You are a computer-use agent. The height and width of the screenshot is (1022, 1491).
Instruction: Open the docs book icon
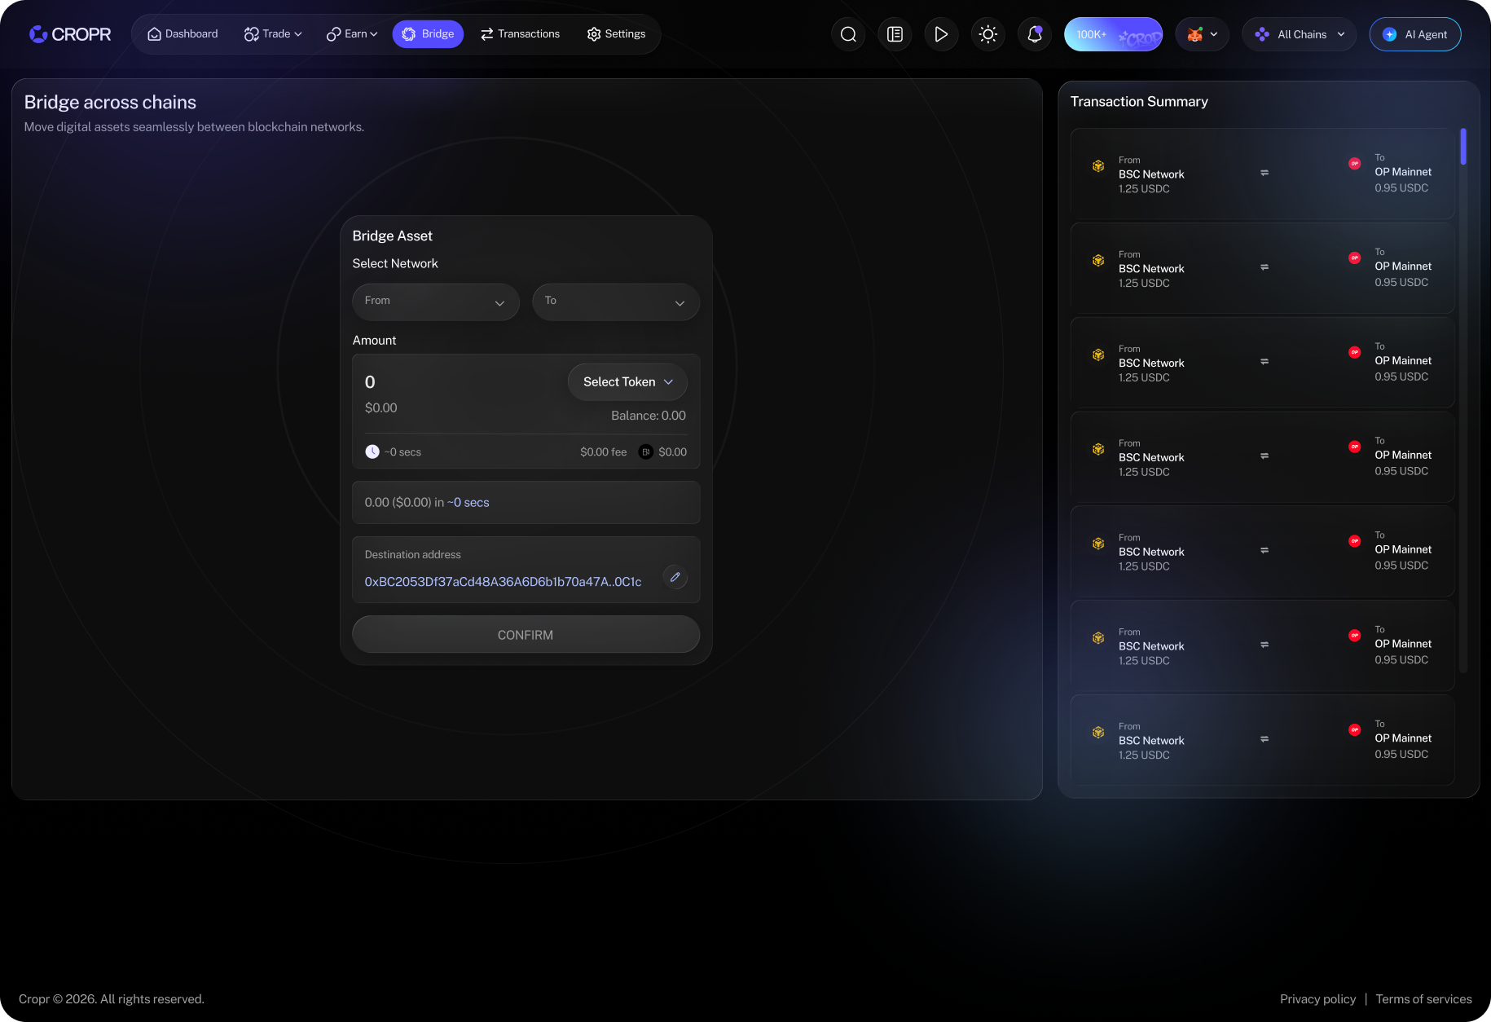pos(895,34)
